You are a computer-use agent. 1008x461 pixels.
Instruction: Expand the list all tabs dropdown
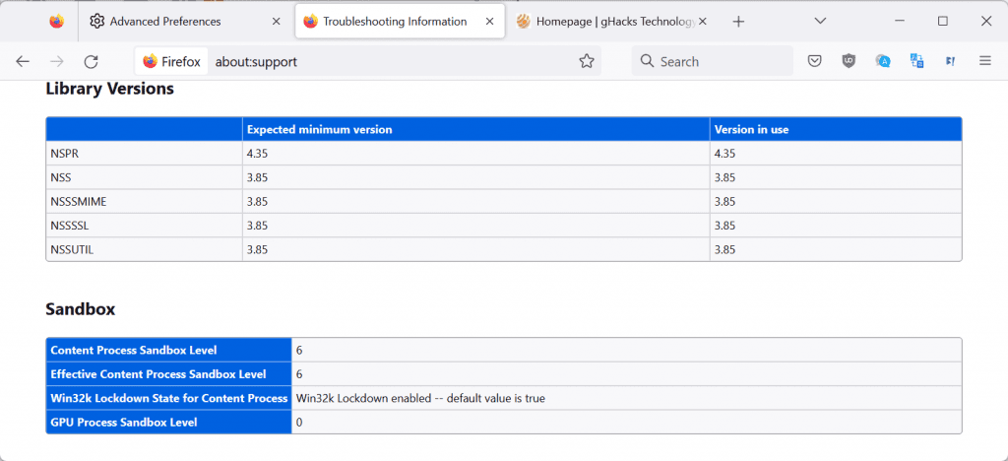(x=820, y=22)
